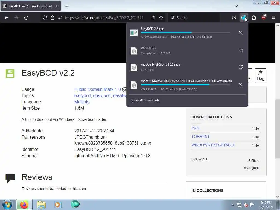Expand SHOW ALL download options

coord(200,159)
